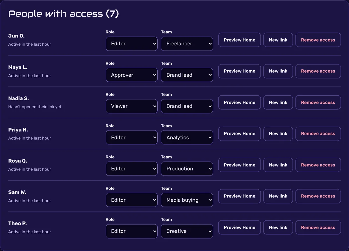Screen dimensions: 349x251
Task: Click the name Sam W.
Action: pyautogui.click(x=17, y=192)
